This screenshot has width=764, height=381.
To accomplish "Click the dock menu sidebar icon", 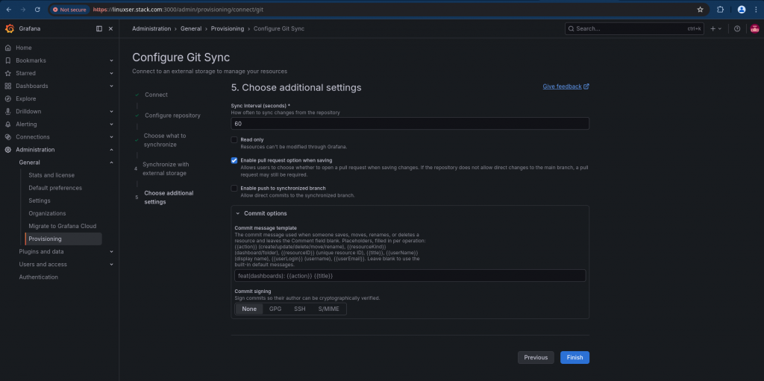I will pyautogui.click(x=99, y=29).
